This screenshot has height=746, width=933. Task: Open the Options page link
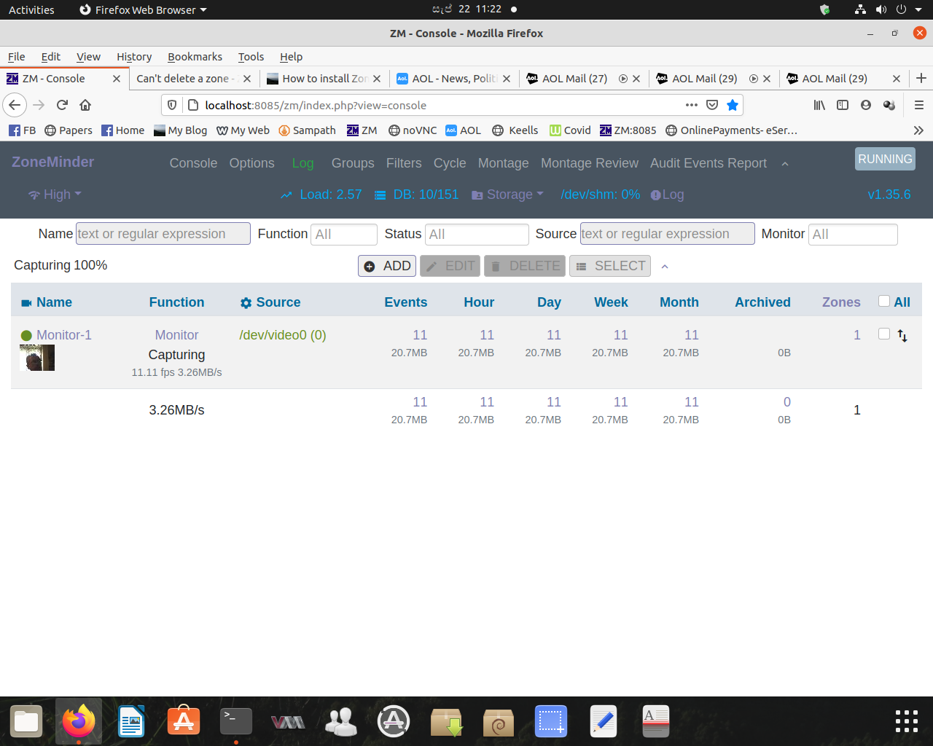click(251, 163)
